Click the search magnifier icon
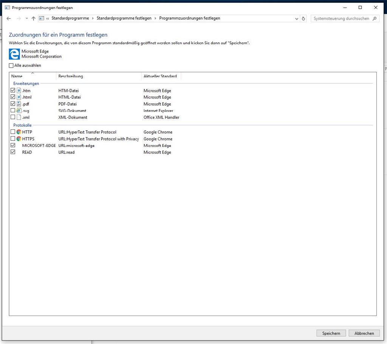The image size is (387, 344). click(375, 19)
